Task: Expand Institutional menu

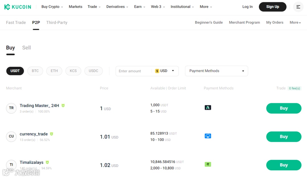Action: tap(182, 7)
